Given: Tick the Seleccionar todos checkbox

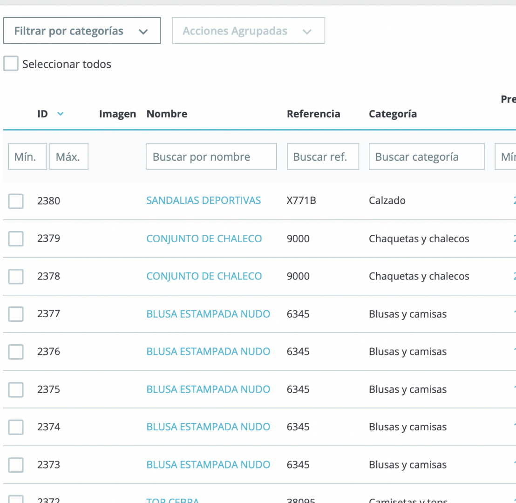Looking at the screenshot, I should [x=11, y=63].
